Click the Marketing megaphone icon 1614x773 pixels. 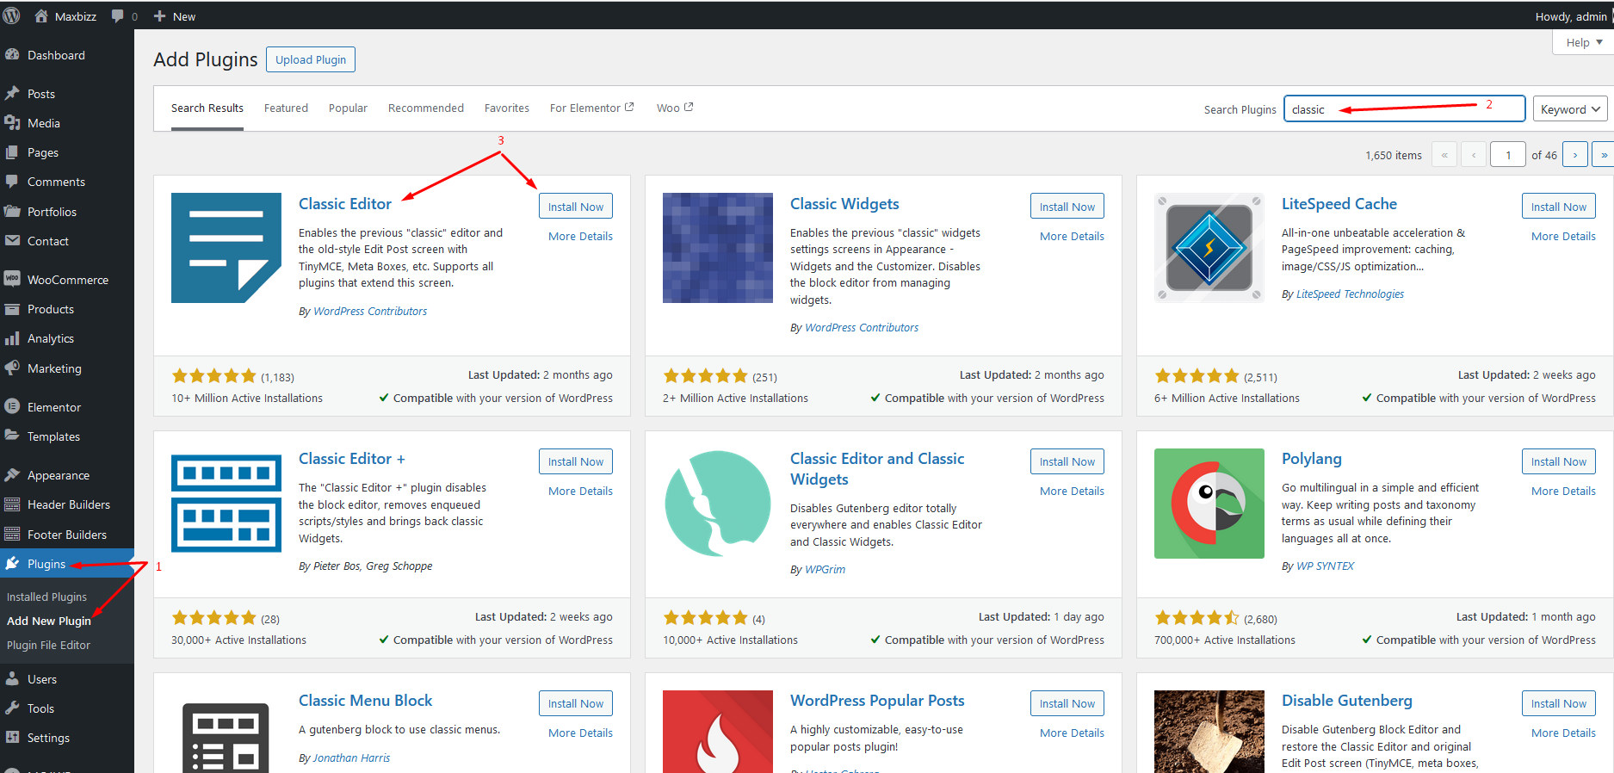[x=12, y=368]
